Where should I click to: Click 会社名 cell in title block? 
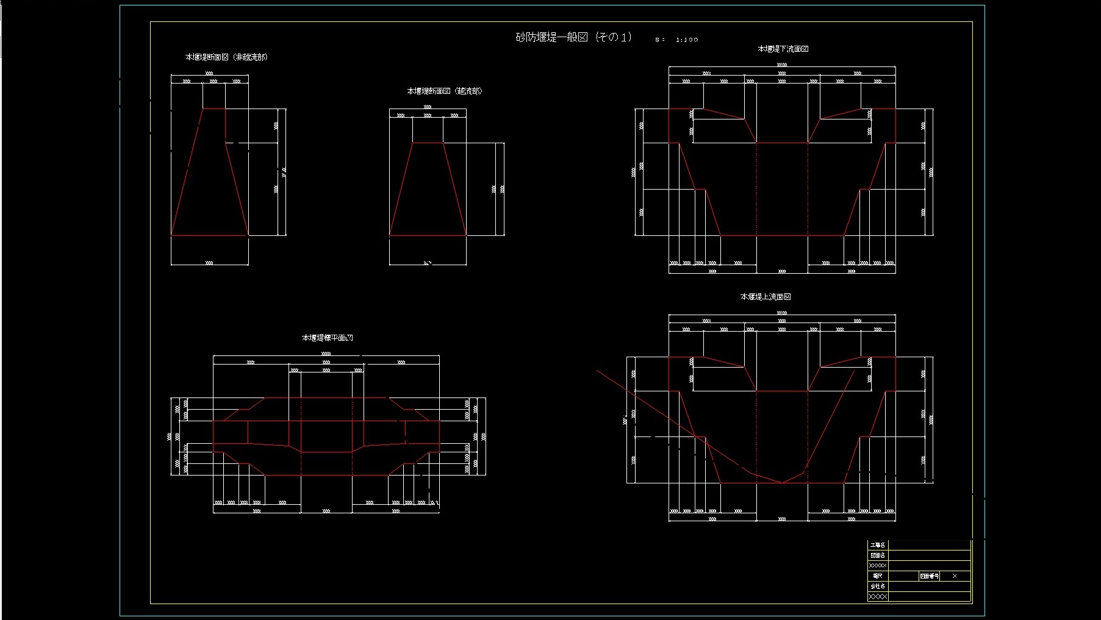tap(878, 586)
